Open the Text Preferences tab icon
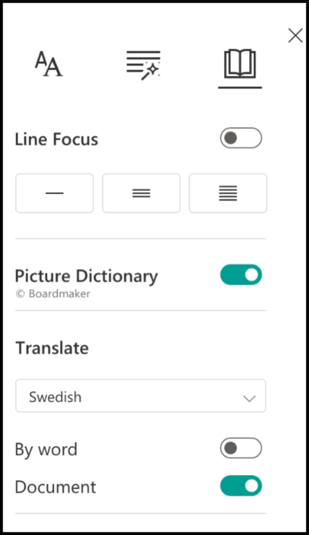 49,64
